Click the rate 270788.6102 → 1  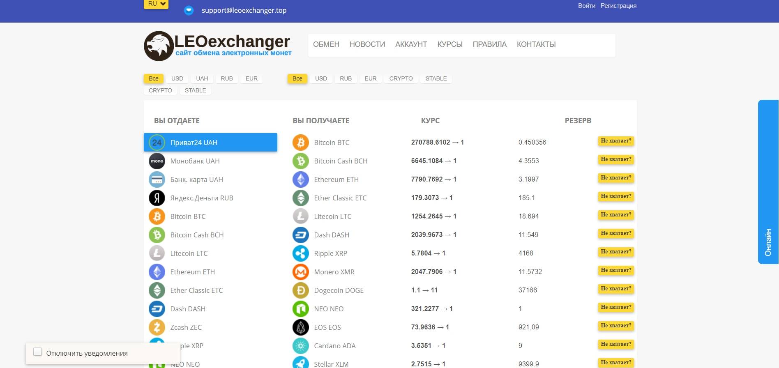[x=438, y=142]
